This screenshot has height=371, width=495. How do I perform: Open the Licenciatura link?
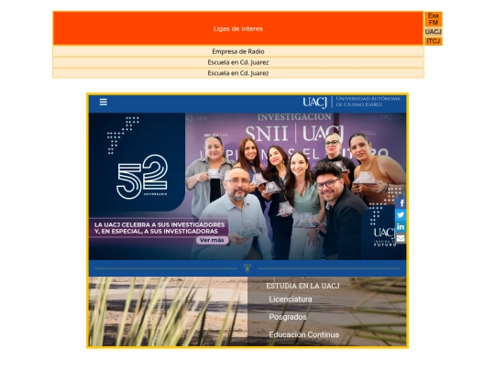tap(291, 299)
